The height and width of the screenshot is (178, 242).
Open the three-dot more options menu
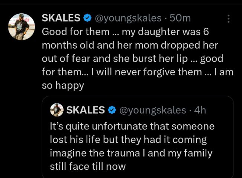[x=228, y=19]
